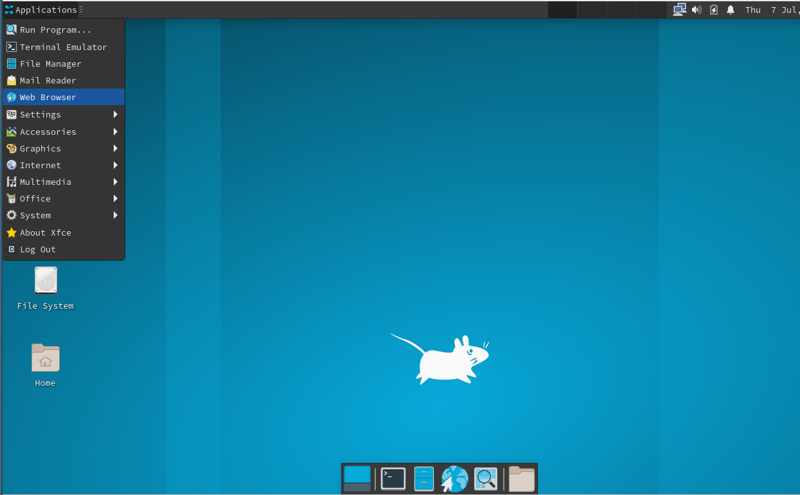Screen dimensions: 800x495
Task: Open the Application Finder magnifier icon
Action: pos(486,478)
